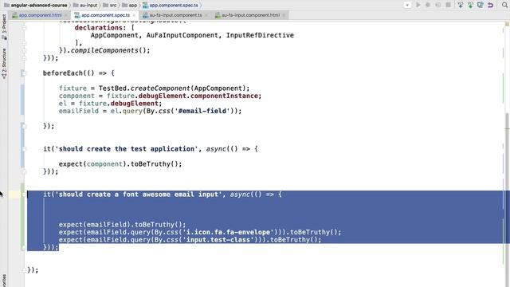Close the app.component.html tab
Image resolution: width=510 pixels, height=287 pixels.
tap(66, 15)
